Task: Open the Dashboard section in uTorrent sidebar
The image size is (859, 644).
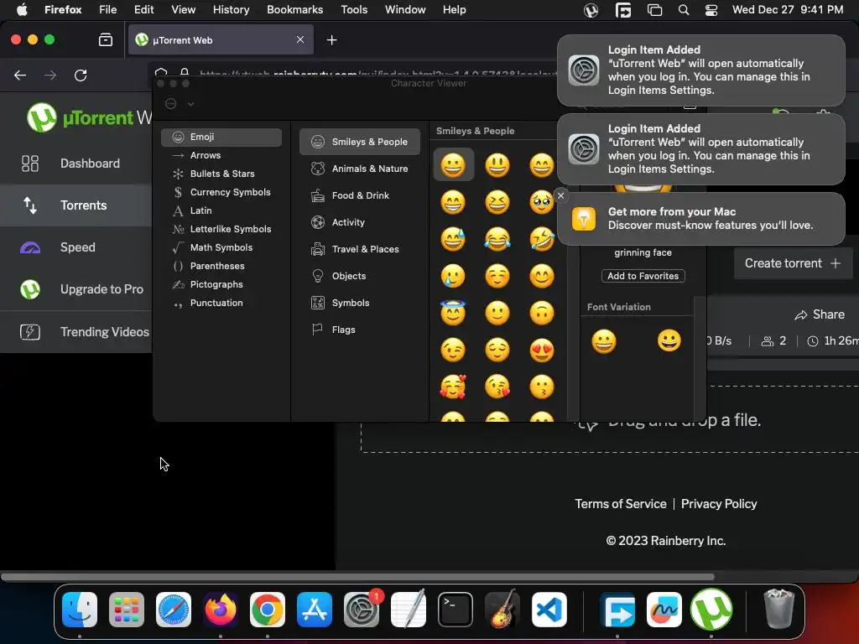Action: pyautogui.click(x=76, y=164)
